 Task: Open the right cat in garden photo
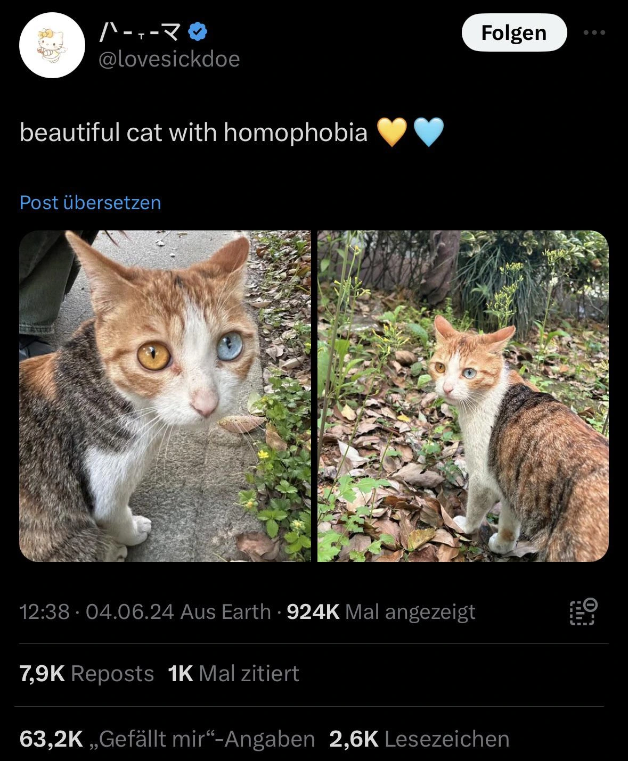pyautogui.click(x=463, y=396)
